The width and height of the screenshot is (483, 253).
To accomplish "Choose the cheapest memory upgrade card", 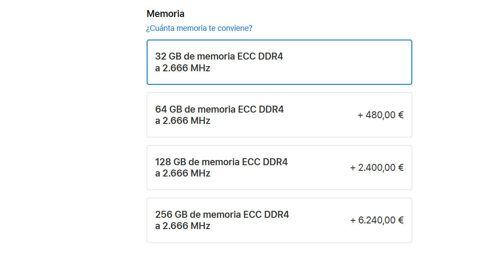I will (x=279, y=114).
